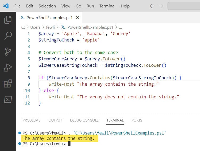Open the Terminal menu
Image resolution: width=200 pixels, height=151 pixels.
coord(107,6)
